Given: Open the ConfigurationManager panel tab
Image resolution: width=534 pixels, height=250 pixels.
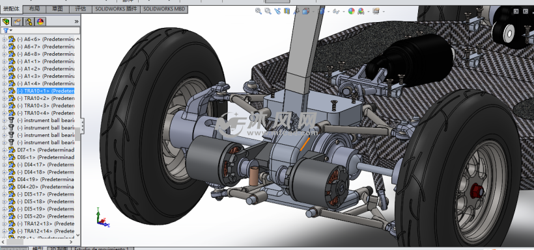Looking at the screenshot, I should (x=29, y=21).
